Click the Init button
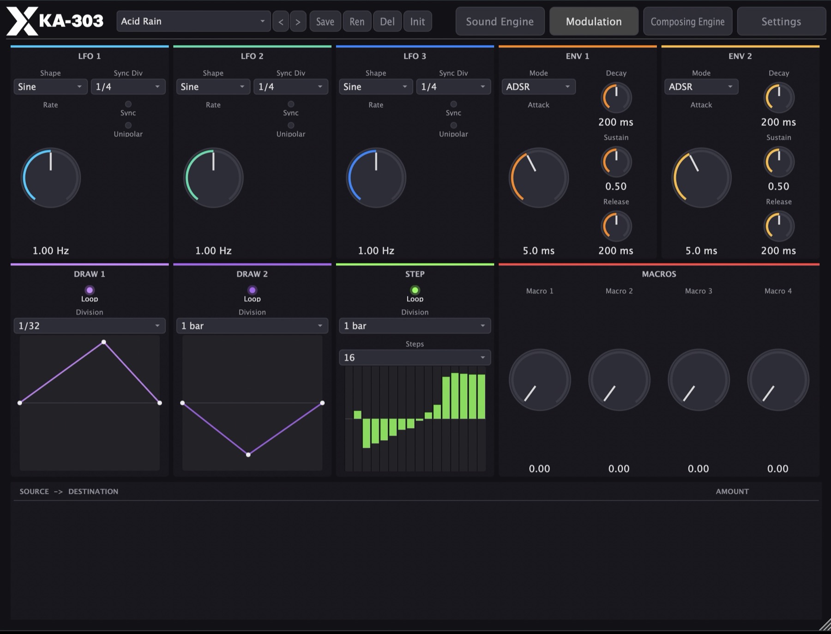831x634 pixels. (417, 22)
